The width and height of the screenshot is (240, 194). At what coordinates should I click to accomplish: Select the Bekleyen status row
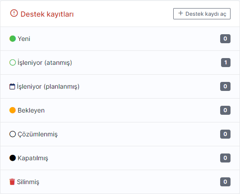click(x=120, y=110)
